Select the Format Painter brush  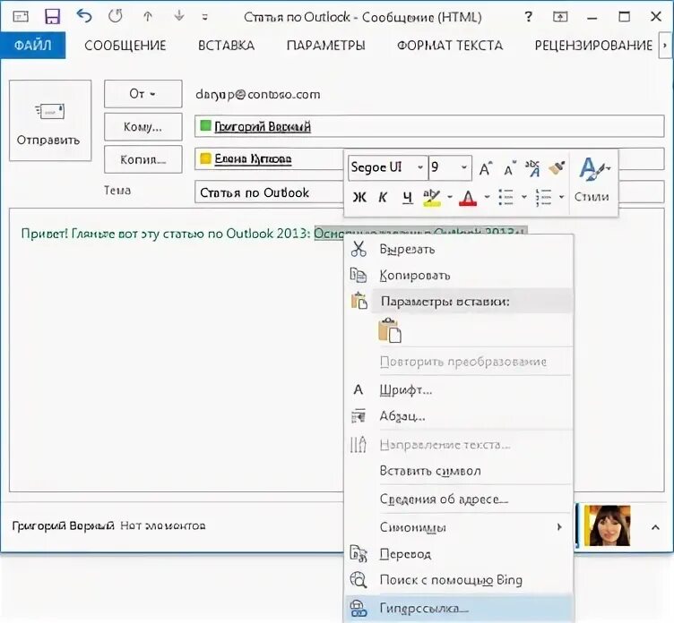click(557, 168)
